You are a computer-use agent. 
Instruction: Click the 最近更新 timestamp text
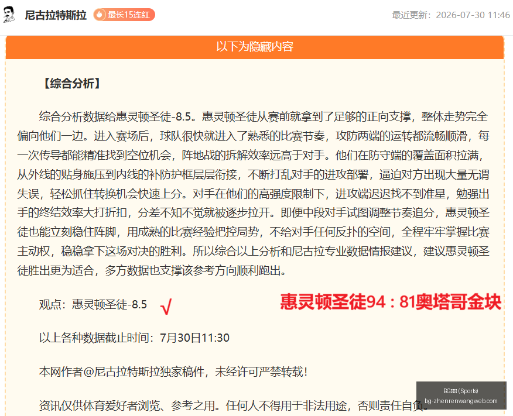click(451, 15)
